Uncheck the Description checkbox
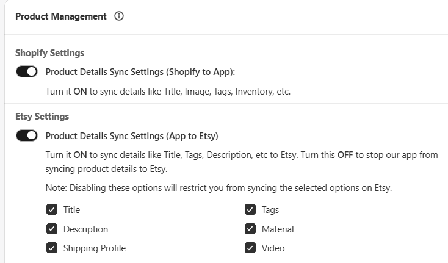Viewport: 448px width, 263px height. click(x=52, y=229)
